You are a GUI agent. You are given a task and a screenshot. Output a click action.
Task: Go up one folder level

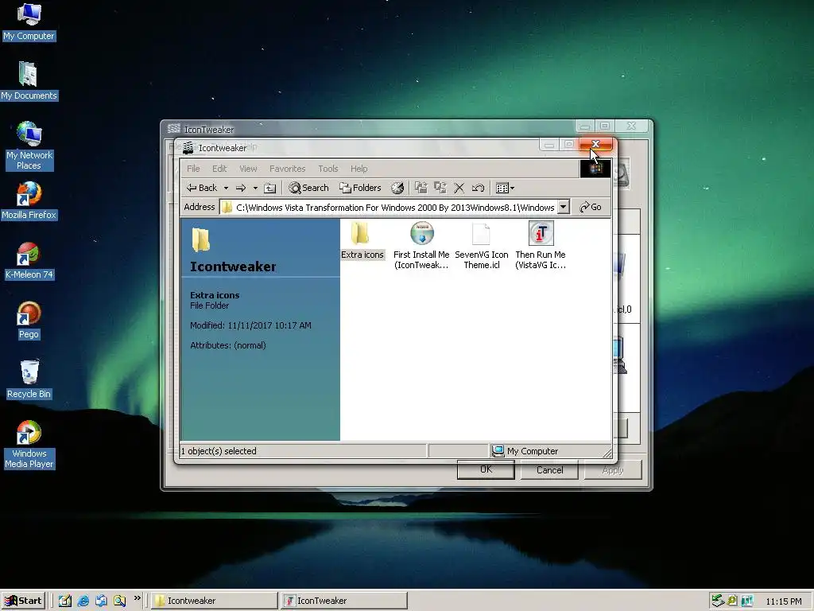tap(270, 188)
